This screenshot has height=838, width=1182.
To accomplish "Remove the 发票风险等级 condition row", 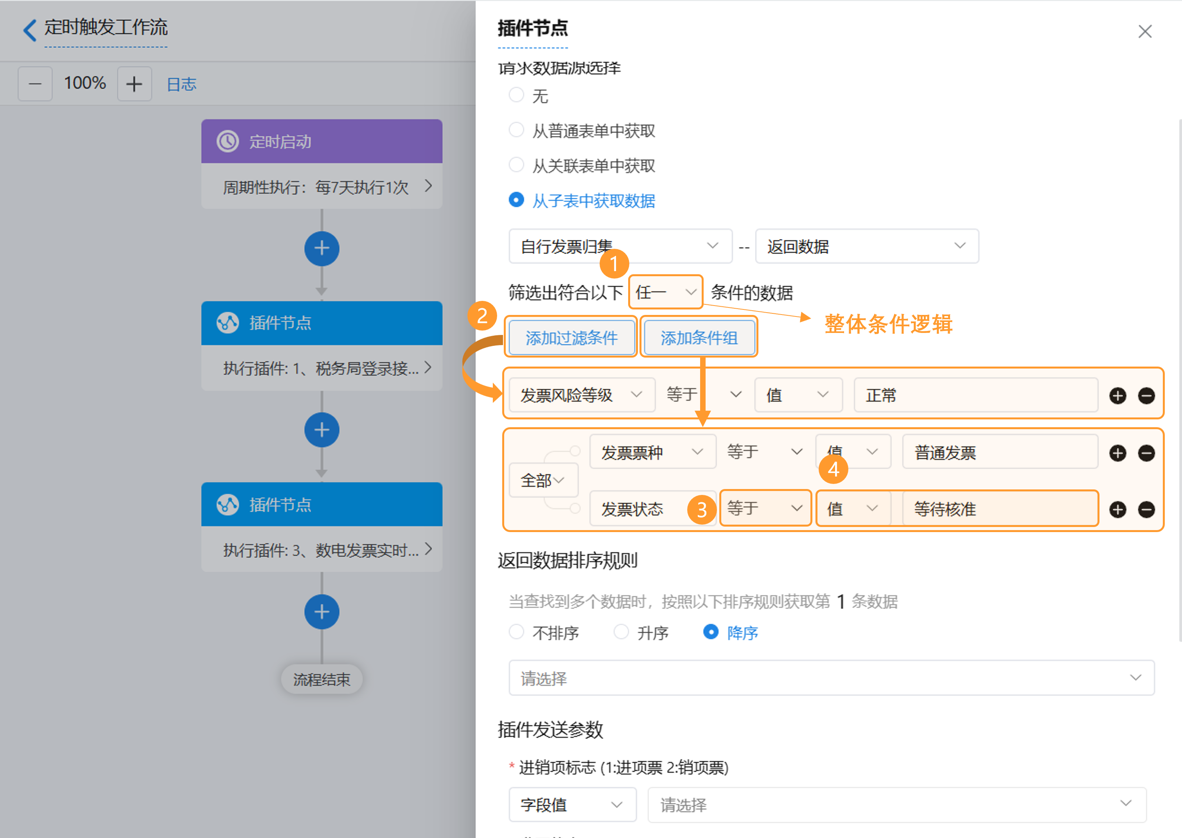I will (x=1146, y=396).
